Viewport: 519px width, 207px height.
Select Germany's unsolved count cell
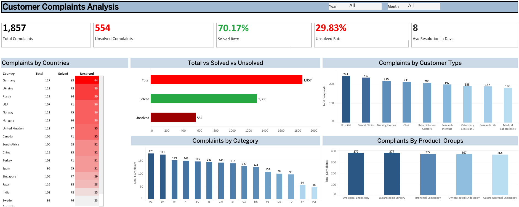coord(87,80)
